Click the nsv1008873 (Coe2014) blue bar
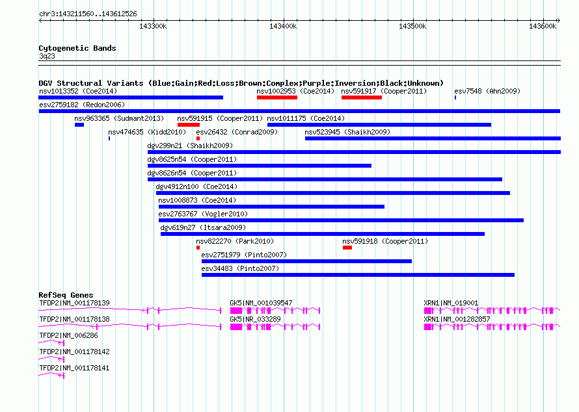The width and height of the screenshot is (579, 412). (x=271, y=207)
